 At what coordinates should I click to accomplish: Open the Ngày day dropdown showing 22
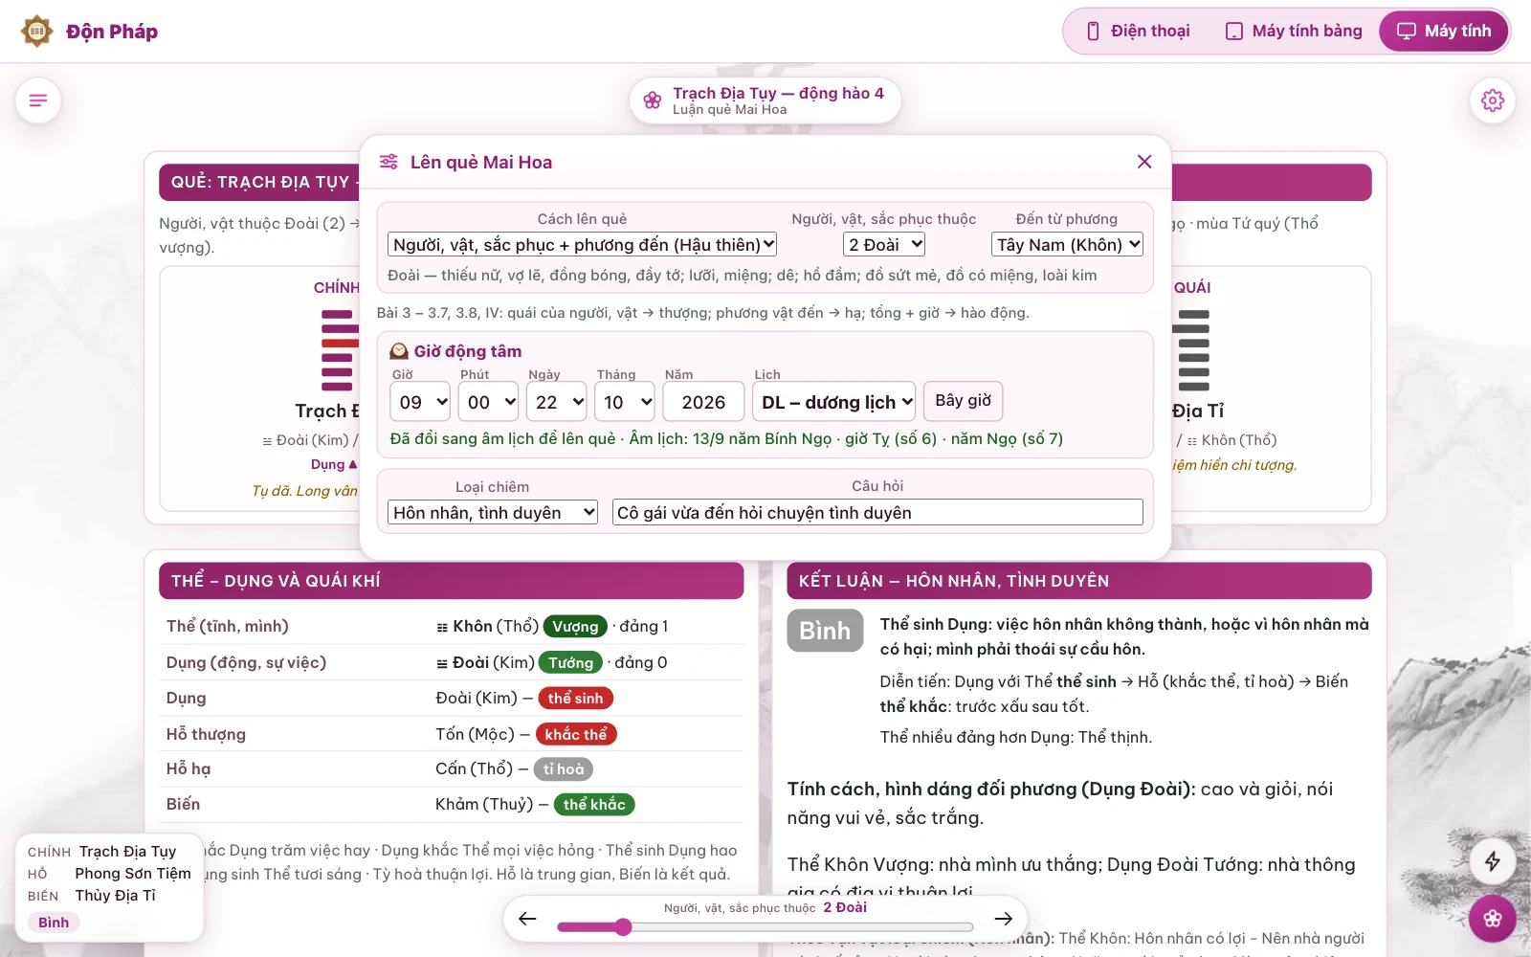pos(556,402)
